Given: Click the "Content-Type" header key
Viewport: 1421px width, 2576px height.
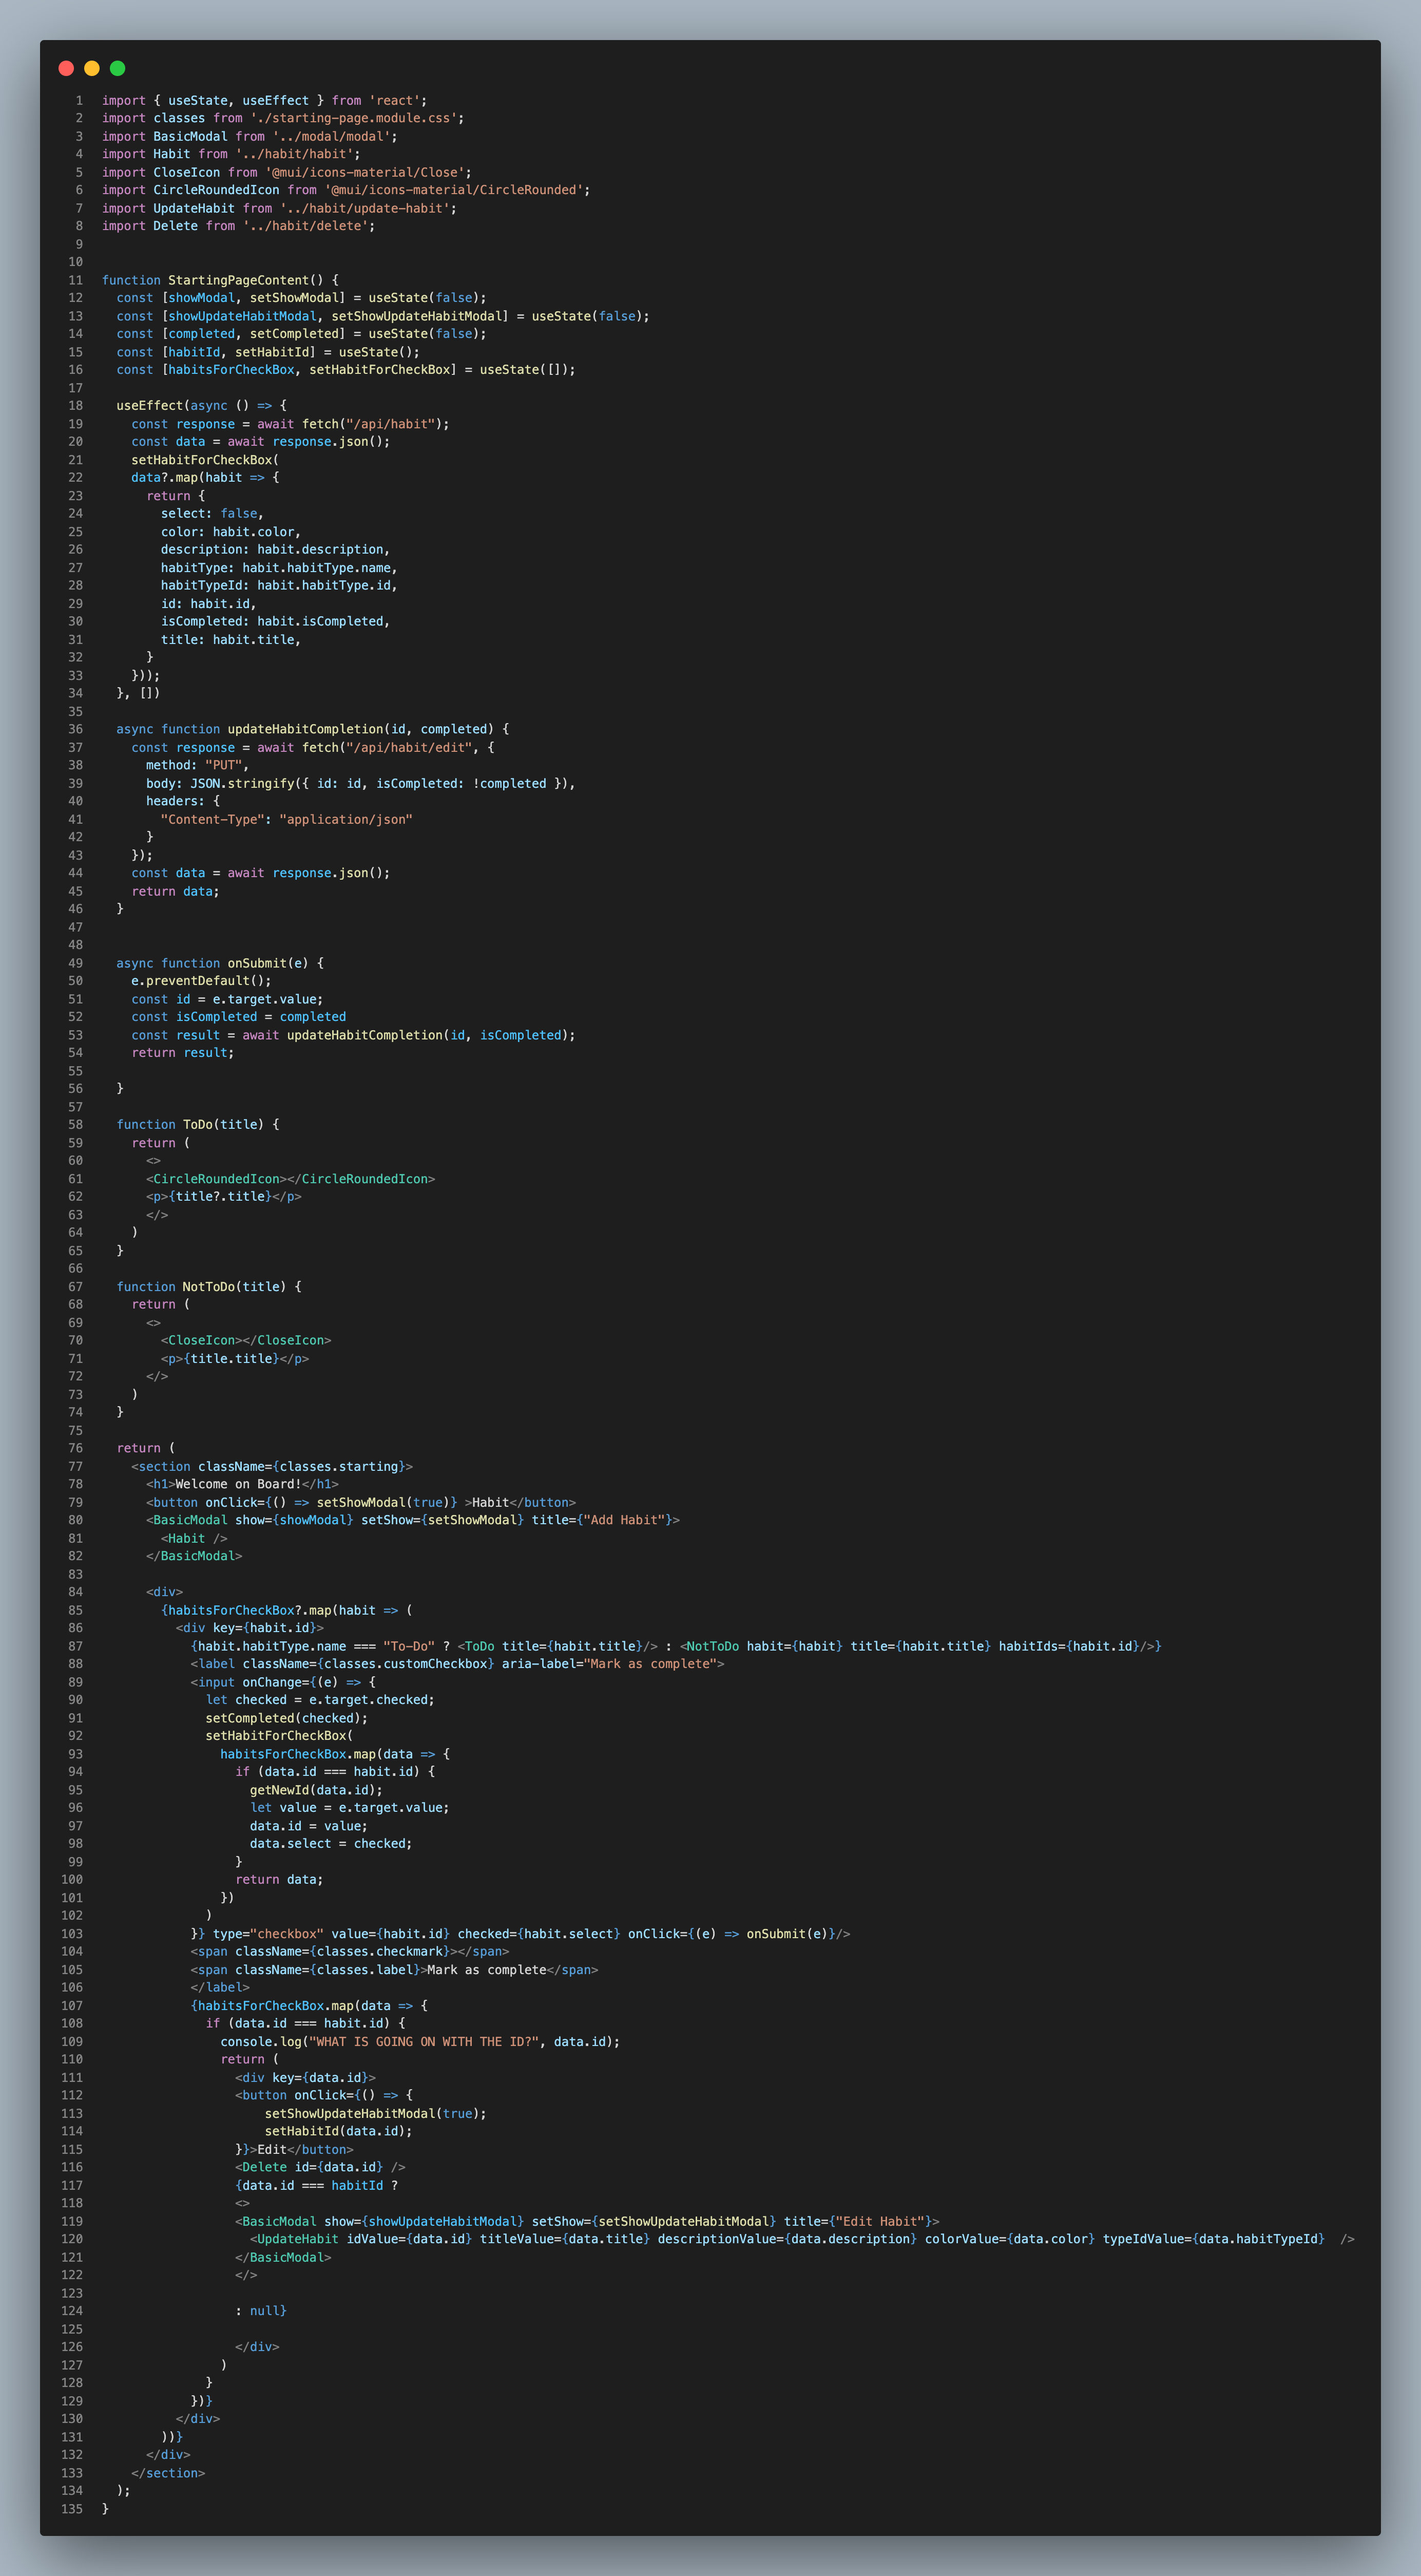Looking at the screenshot, I should pyautogui.click(x=213, y=820).
